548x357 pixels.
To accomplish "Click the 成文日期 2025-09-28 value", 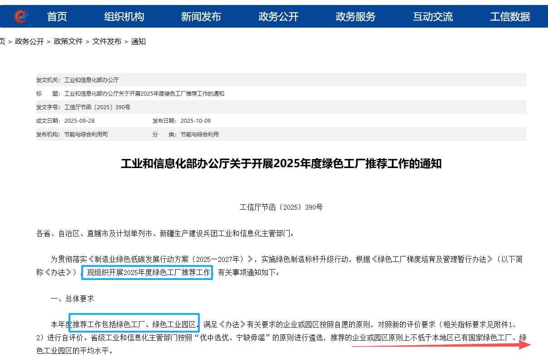I will (x=79, y=121).
